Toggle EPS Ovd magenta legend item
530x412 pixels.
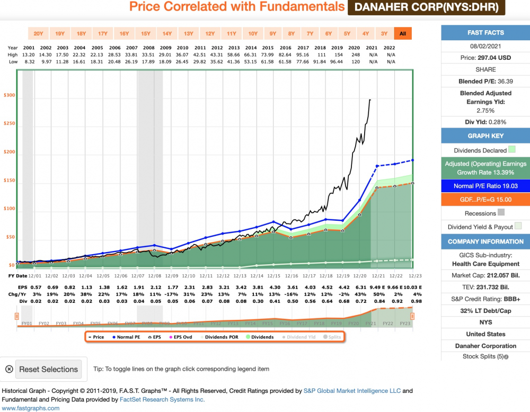pyautogui.click(x=181, y=337)
